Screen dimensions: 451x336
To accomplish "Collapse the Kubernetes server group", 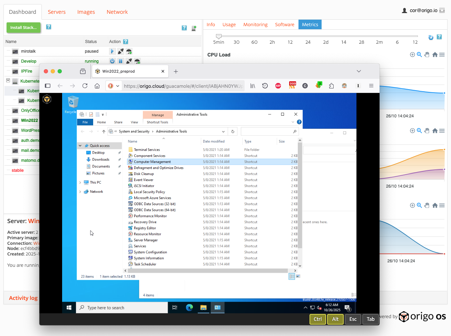I will click(8, 81).
